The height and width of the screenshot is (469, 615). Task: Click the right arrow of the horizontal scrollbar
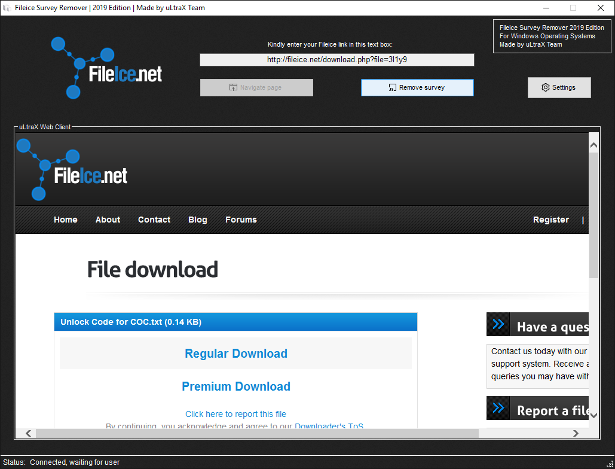(576, 433)
